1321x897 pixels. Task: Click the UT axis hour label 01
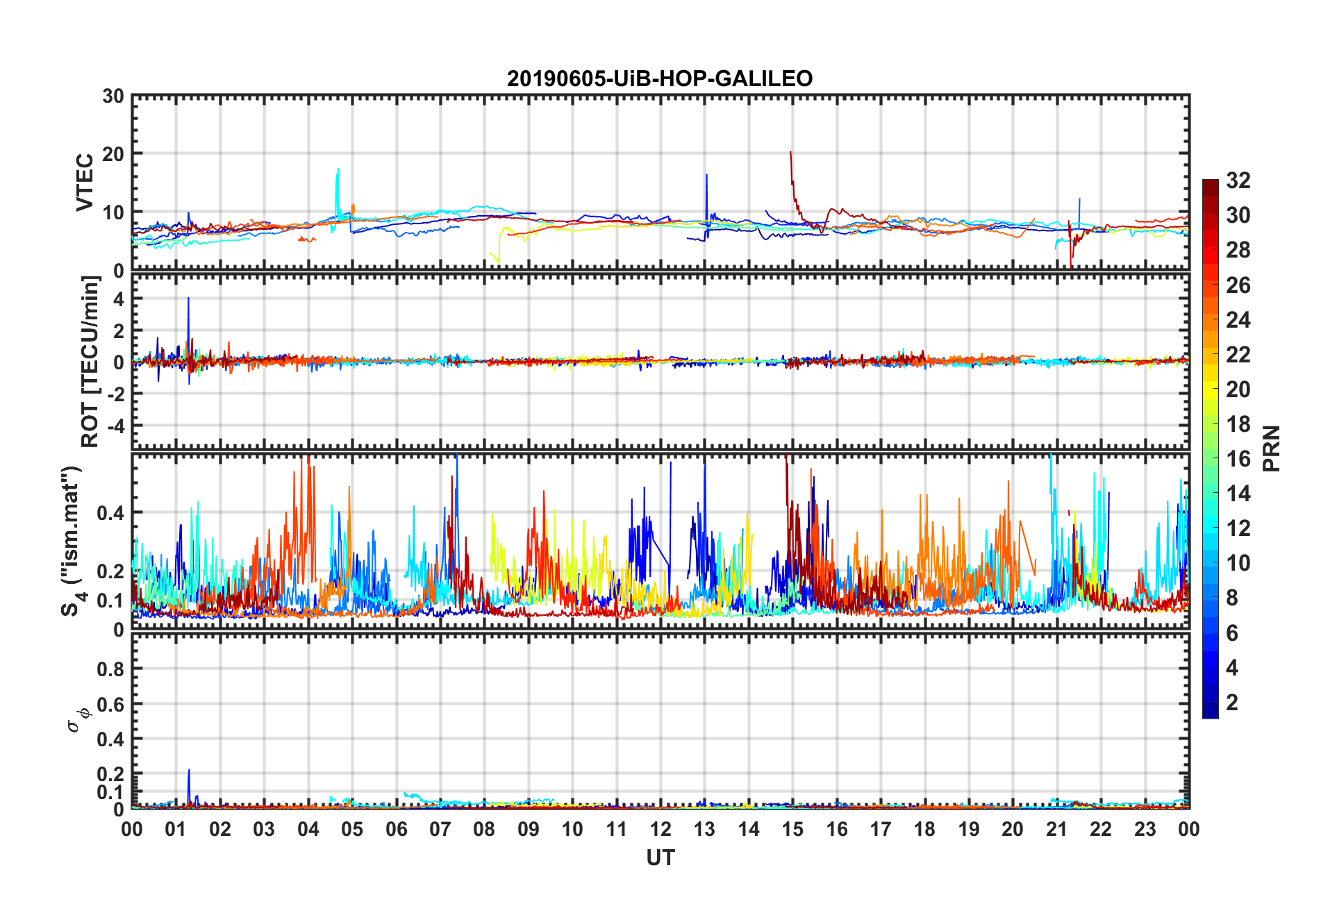pos(176,829)
